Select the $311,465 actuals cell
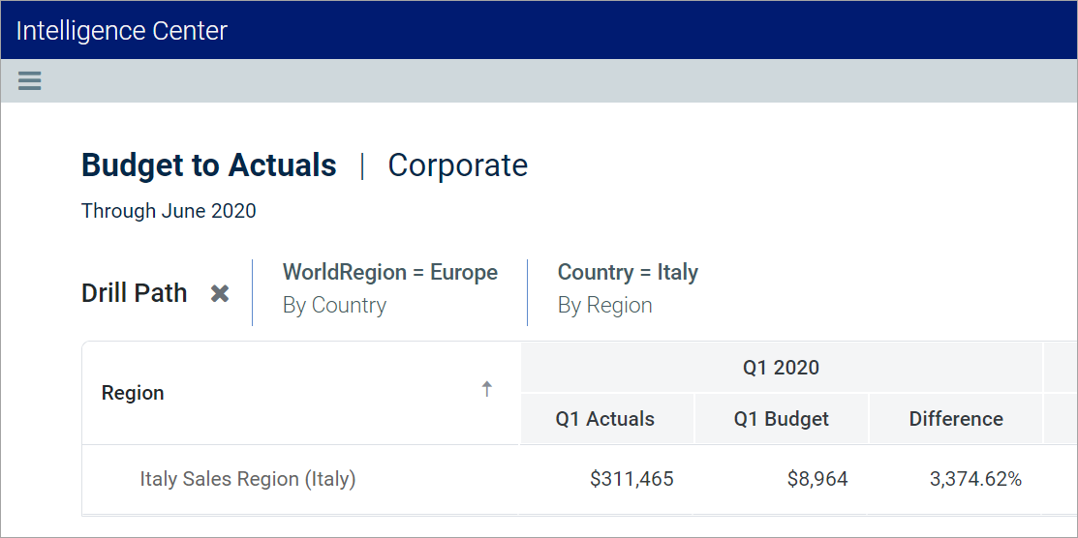The height and width of the screenshot is (538, 1078). 631,479
